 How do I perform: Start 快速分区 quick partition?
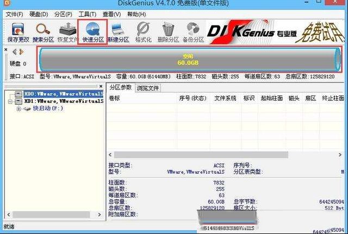click(x=93, y=32)
